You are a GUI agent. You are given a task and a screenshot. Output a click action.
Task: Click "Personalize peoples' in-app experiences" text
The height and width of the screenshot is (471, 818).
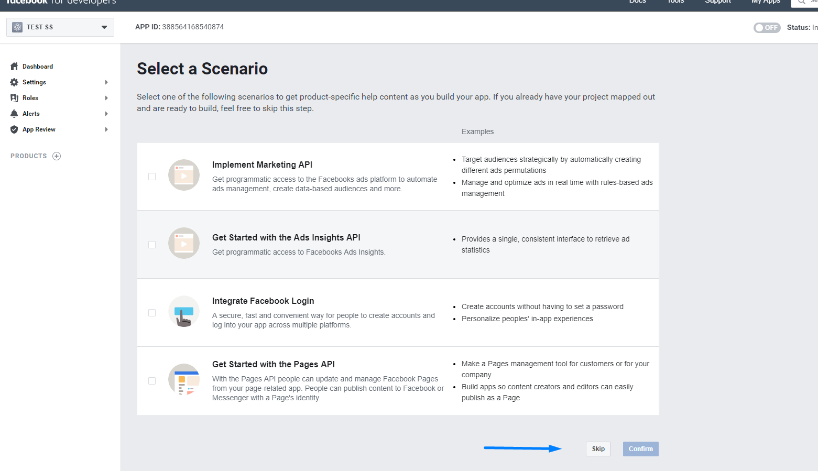[527, 319]
